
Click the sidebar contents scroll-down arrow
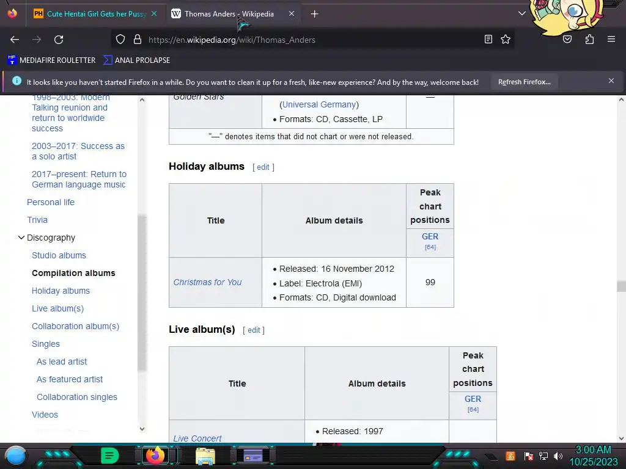[142, 429]
